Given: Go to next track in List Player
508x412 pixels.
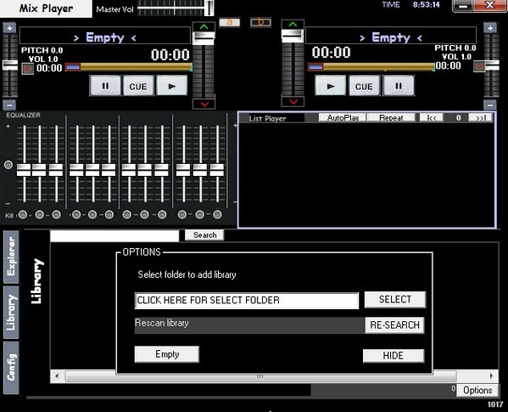Looking at the screenshot, I should click(481, 117).
